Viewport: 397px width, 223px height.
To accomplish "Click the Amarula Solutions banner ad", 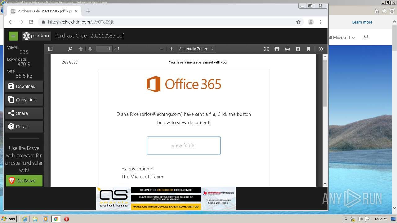I will coord(166,198).
